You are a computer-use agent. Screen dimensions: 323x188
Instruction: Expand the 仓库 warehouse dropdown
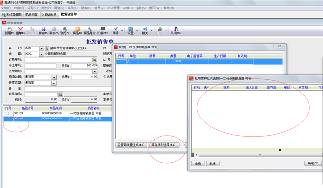tap(42, 54)
